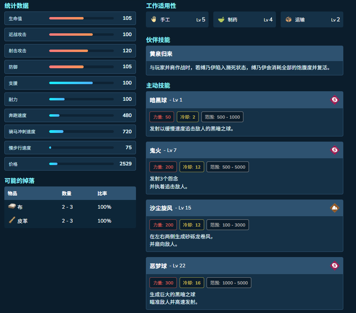
Task: Click the 生命值 stat bar
Action: click(81, 18)
